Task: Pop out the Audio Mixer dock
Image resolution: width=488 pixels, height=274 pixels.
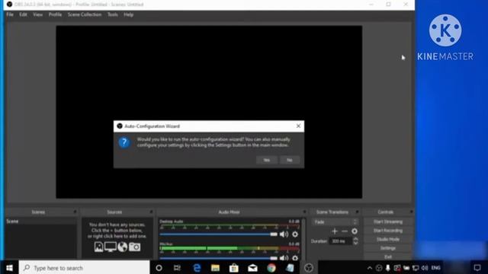Action: pos(304,212)
